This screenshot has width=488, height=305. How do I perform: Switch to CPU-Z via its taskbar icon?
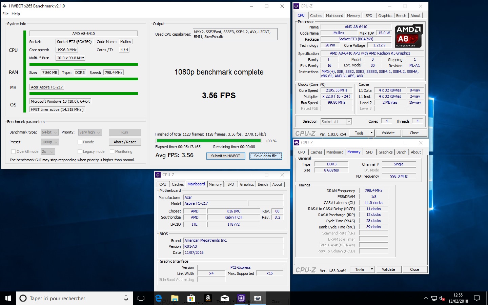coord(241,298)
